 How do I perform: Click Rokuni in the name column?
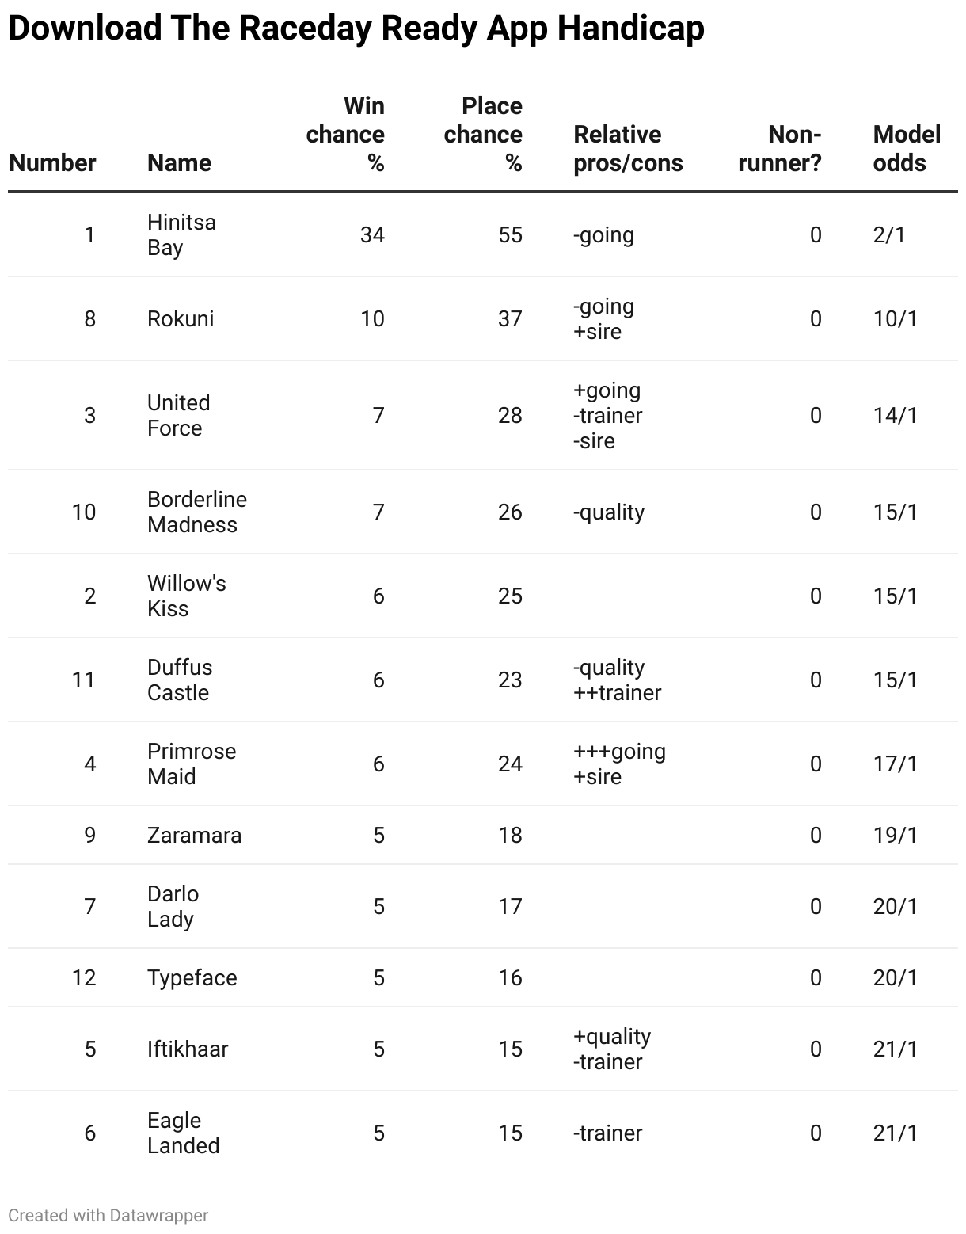181,318
